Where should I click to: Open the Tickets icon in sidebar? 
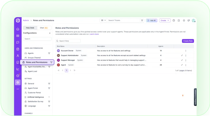pos(18,36)
